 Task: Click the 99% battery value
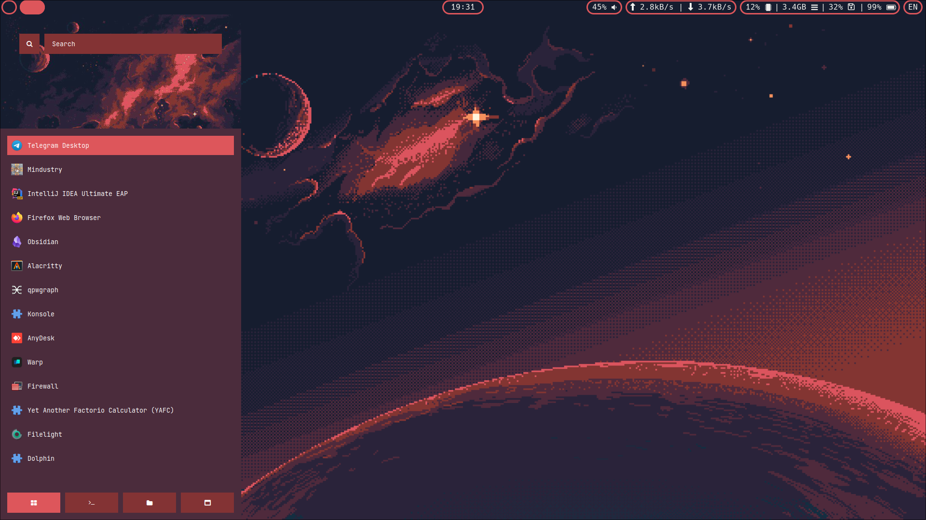point(874,7)
